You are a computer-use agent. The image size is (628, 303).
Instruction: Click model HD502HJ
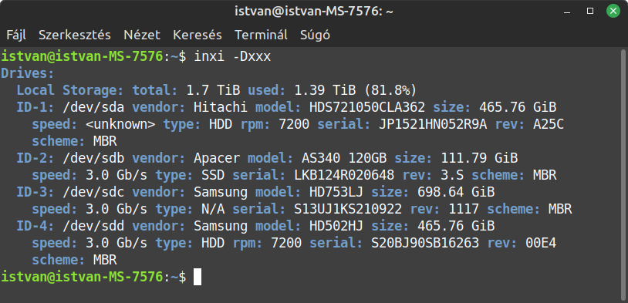click(x=336, y=226)
